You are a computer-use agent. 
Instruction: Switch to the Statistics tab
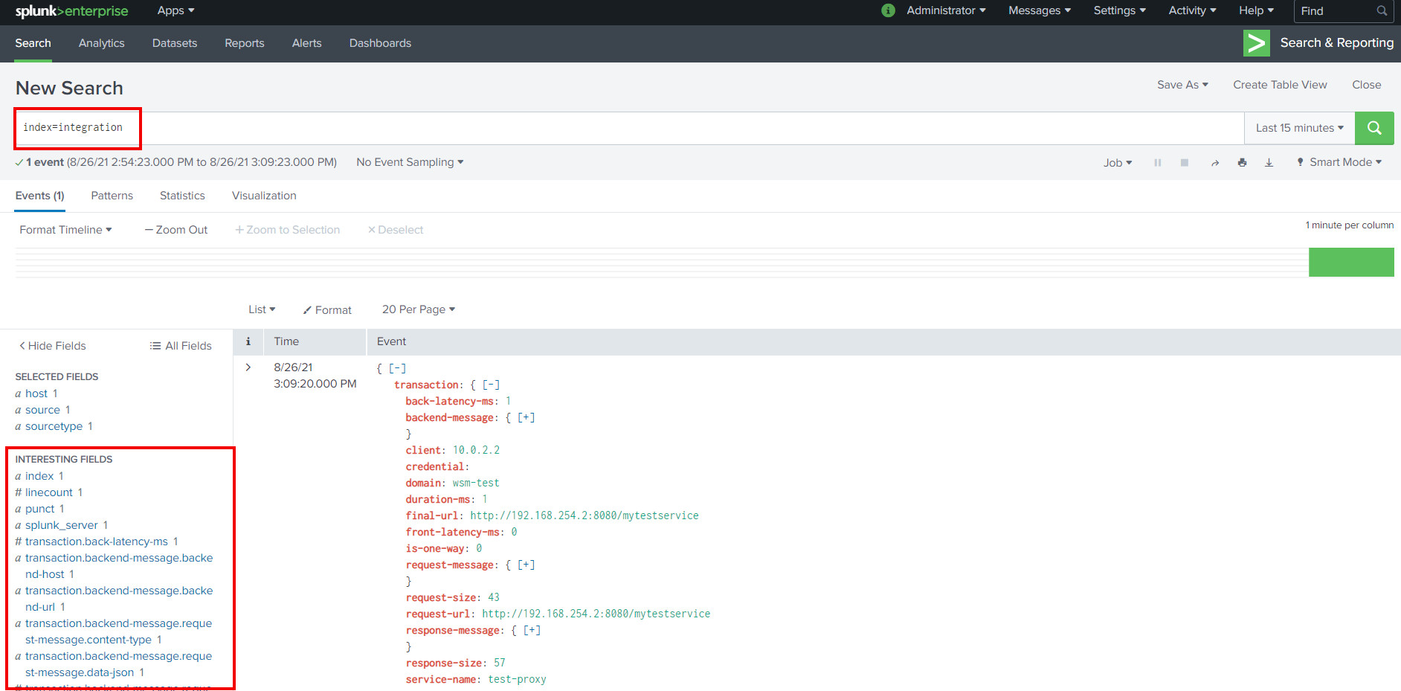coord(182,196)
